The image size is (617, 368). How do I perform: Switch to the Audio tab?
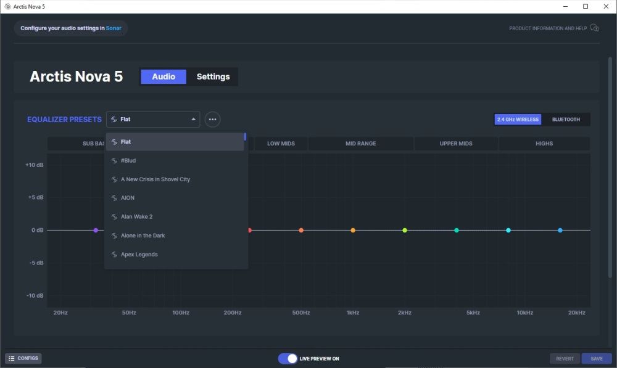coord(164,76)
